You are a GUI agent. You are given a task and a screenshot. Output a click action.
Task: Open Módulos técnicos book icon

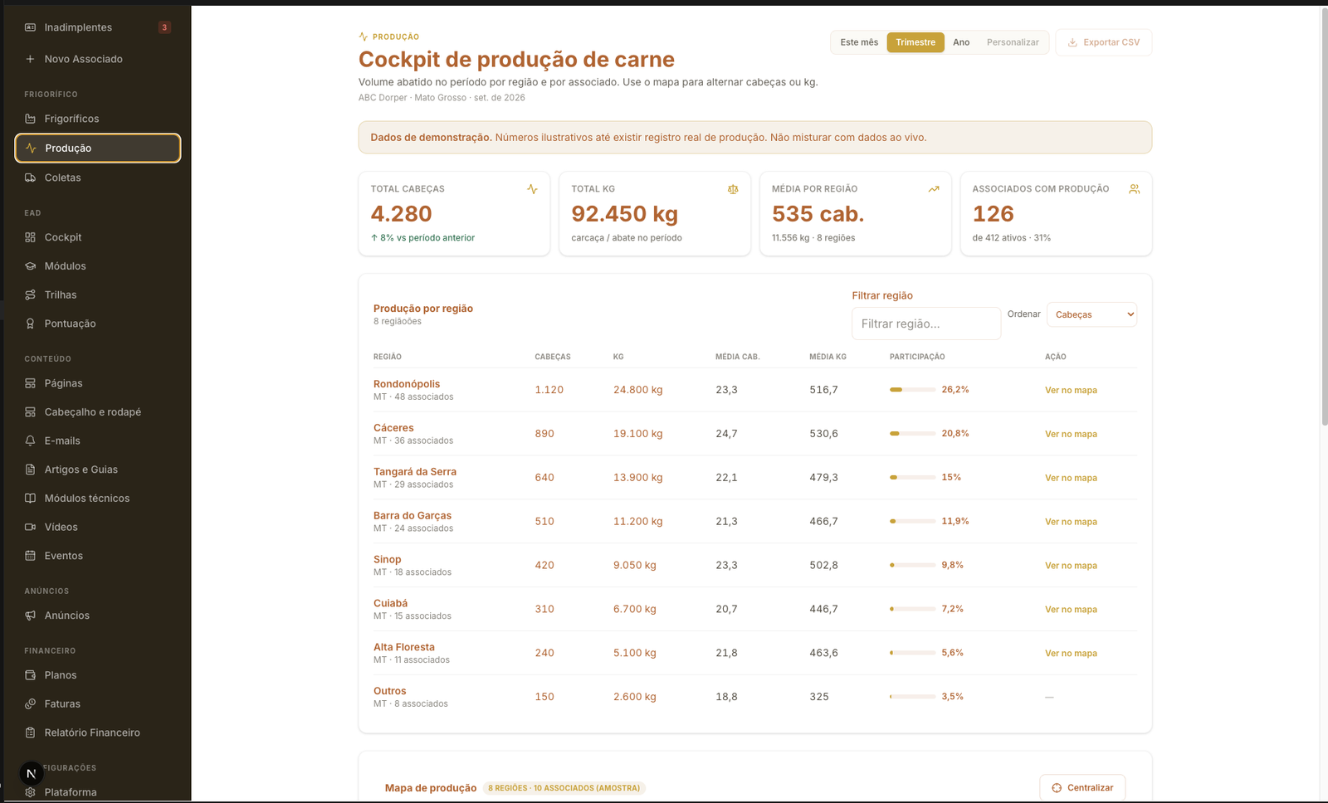(x=30, y=499)
